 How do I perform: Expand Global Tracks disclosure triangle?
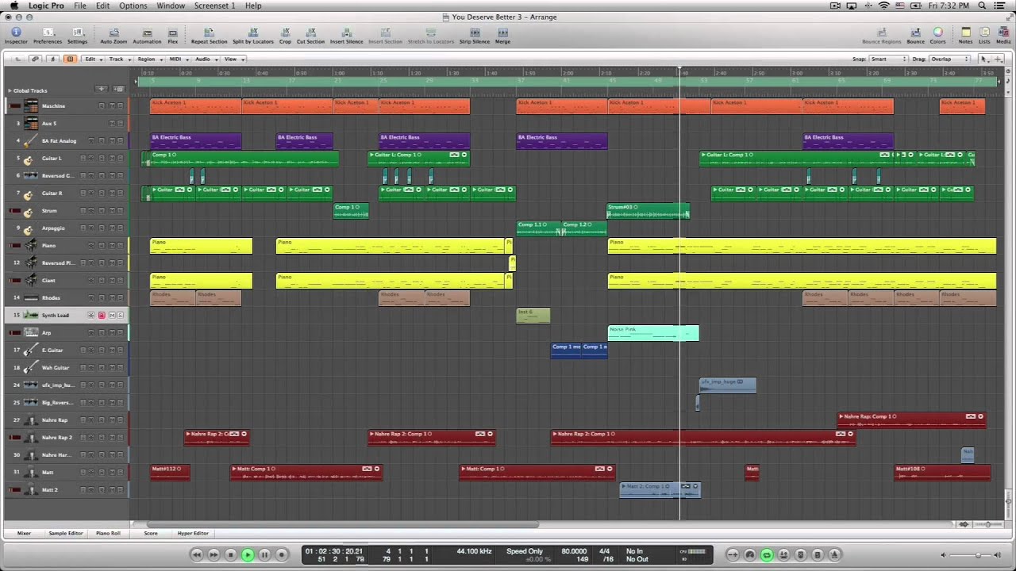point(10,90)
